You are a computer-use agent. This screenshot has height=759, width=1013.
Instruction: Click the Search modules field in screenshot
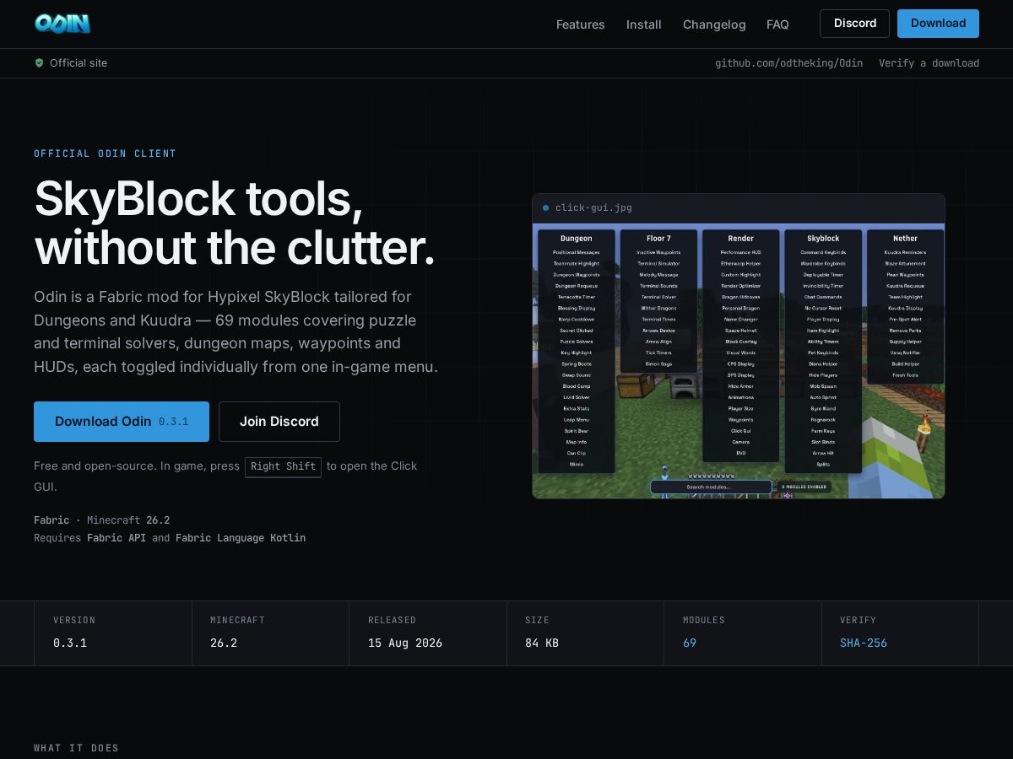tap(711, 487)
